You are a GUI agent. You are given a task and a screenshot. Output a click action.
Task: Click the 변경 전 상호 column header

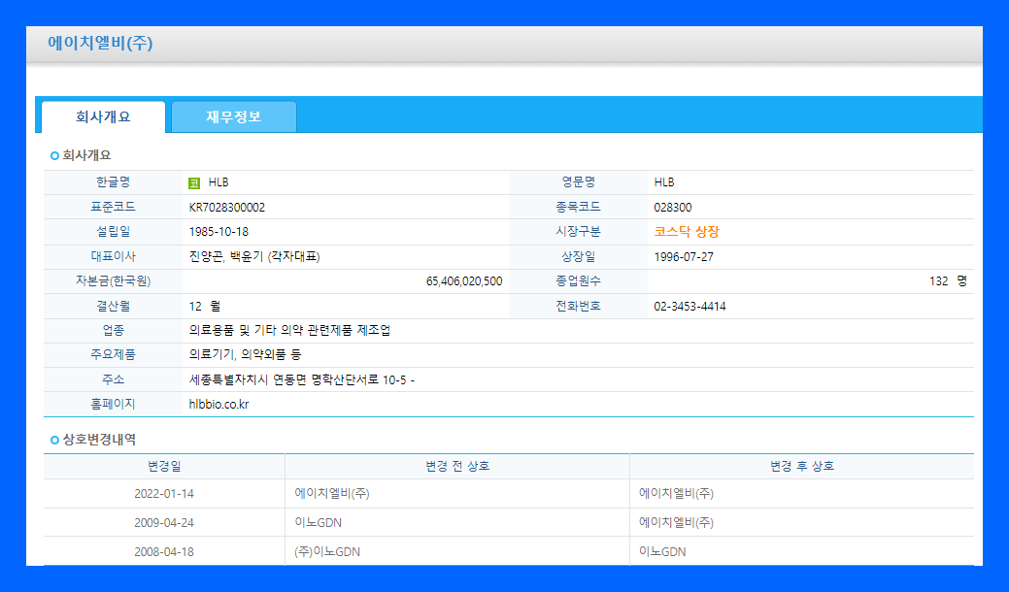click(x=457, y=467)
